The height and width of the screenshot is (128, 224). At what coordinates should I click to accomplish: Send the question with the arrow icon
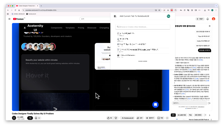coord(209,103)
